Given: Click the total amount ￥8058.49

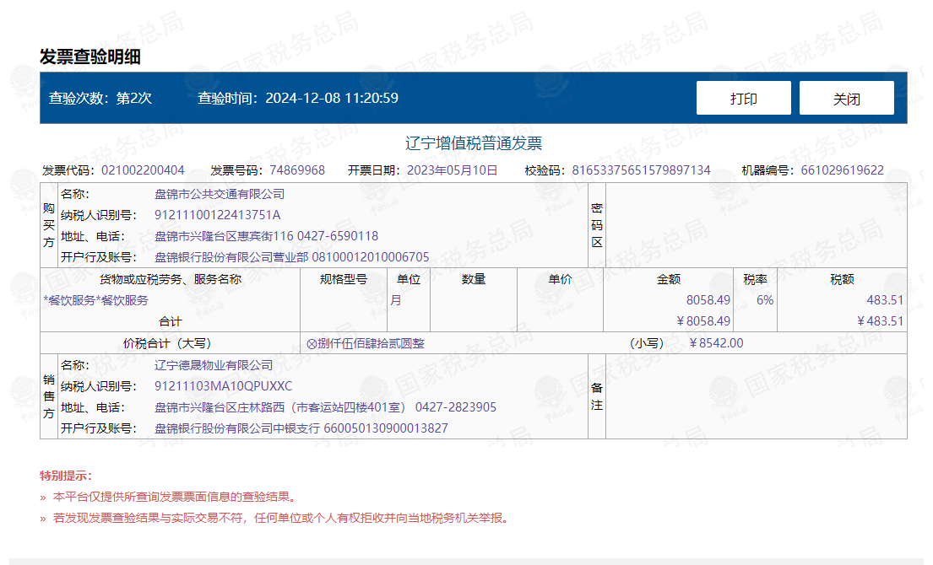Looking at the screenshot, I should (x=703, y=321).
